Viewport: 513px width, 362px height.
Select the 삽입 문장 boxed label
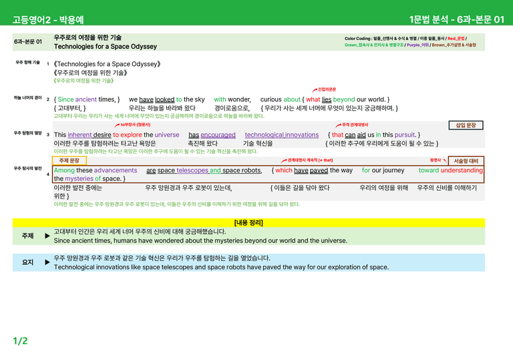(x=466, y=125)
